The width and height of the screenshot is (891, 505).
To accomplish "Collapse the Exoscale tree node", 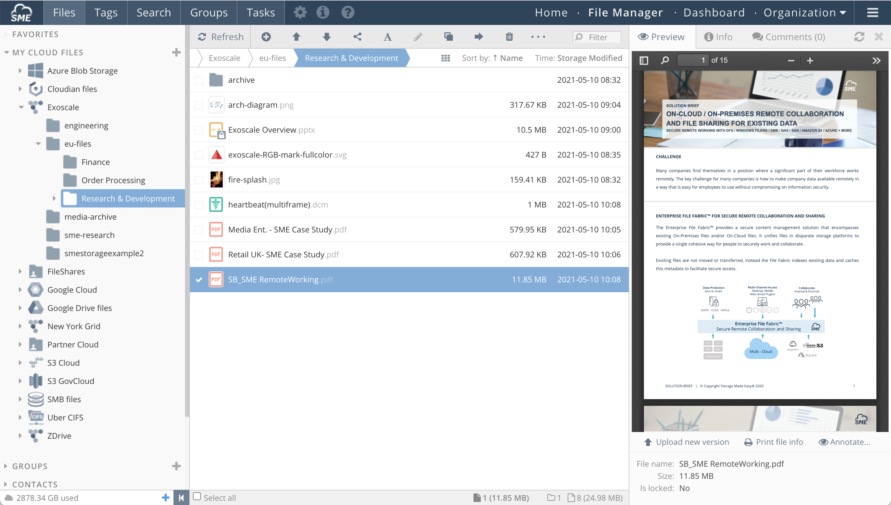I will [x=21, y=107].
